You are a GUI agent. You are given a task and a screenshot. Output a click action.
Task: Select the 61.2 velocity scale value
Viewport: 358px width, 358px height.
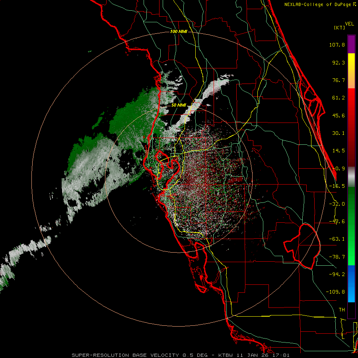click(x=339, y=98)
